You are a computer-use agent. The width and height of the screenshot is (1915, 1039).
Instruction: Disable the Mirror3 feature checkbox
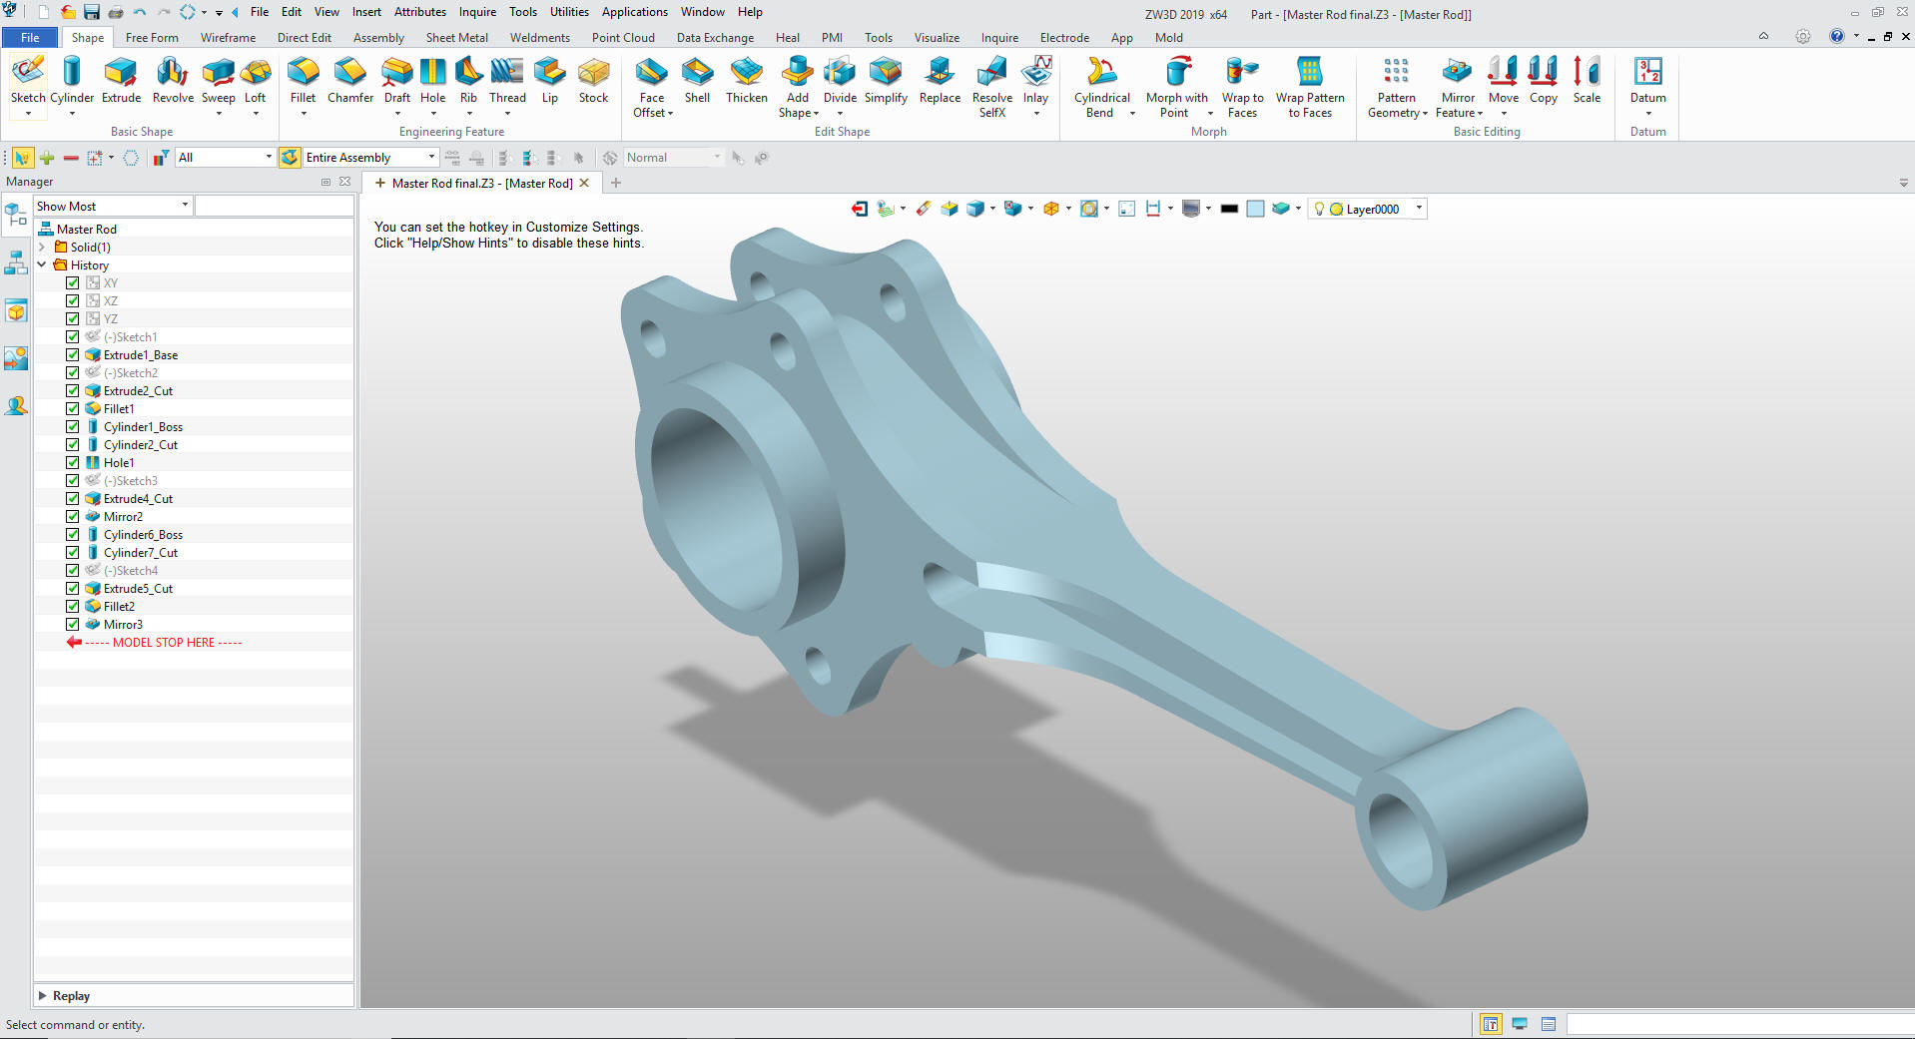(73, 625)
